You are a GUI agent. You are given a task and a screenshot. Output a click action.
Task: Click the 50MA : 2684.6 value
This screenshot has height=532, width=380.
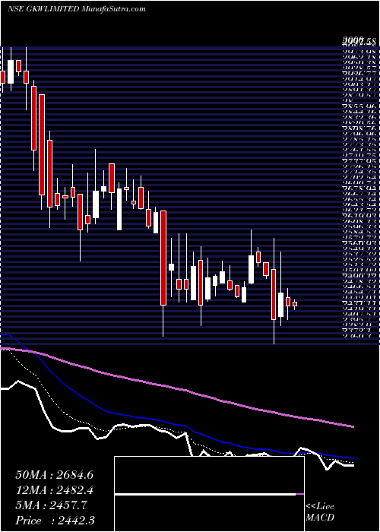tap(55, 475)
